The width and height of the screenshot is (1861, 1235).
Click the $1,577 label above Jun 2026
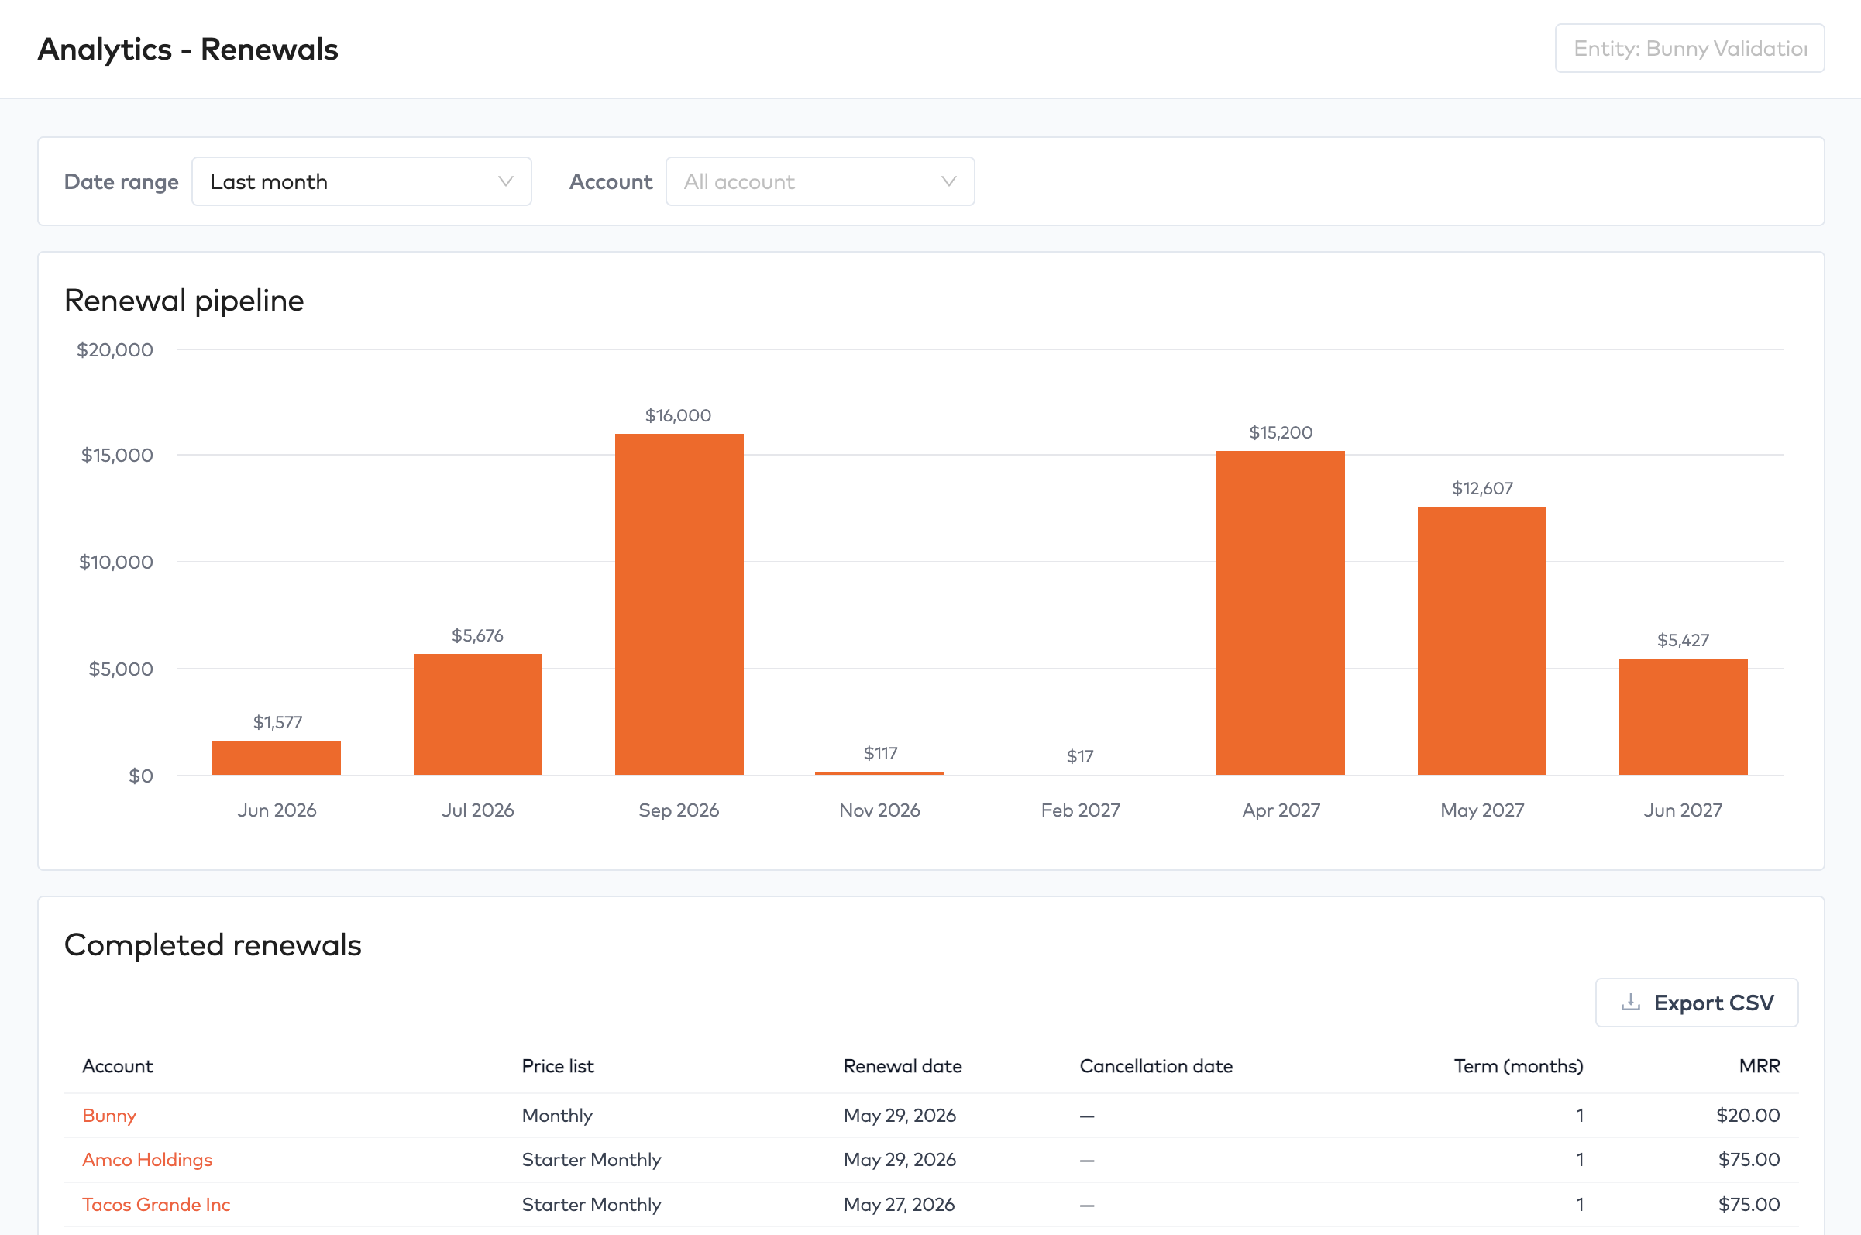click(x=277, y=722)
